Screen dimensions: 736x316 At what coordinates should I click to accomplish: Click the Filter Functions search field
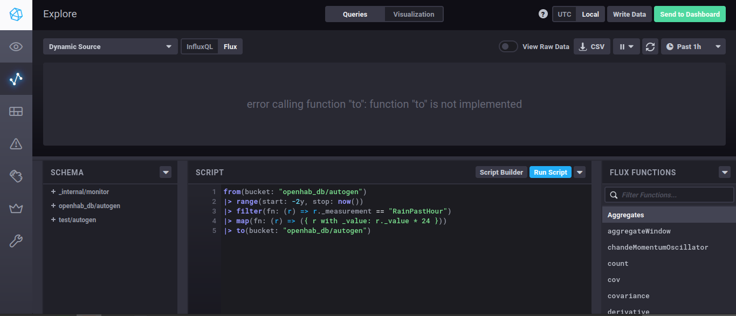click(674, 195)
